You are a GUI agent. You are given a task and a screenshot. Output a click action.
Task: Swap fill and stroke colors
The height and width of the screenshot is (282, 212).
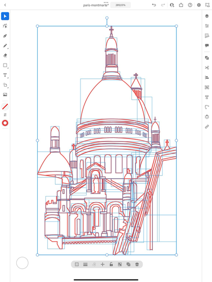click(x=5, y=115)
